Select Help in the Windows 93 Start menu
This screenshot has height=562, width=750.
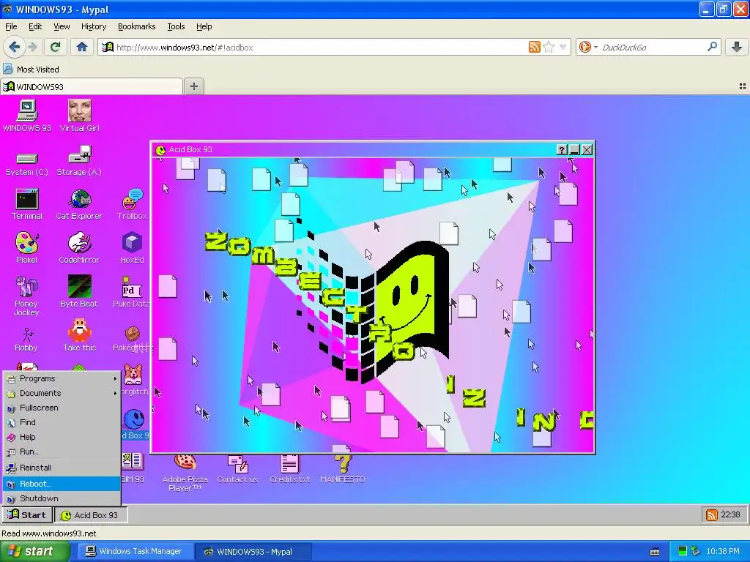(x=62, y=438)
